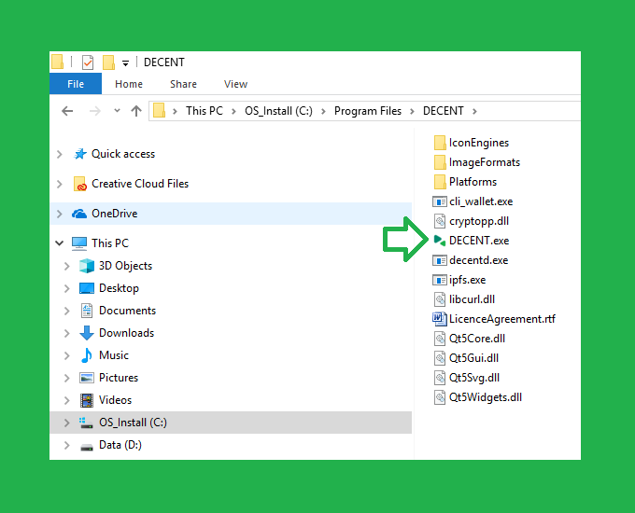Click the Properties quick access toolbar icon
This screenshot has height=513, width=635.
[88, 62]
